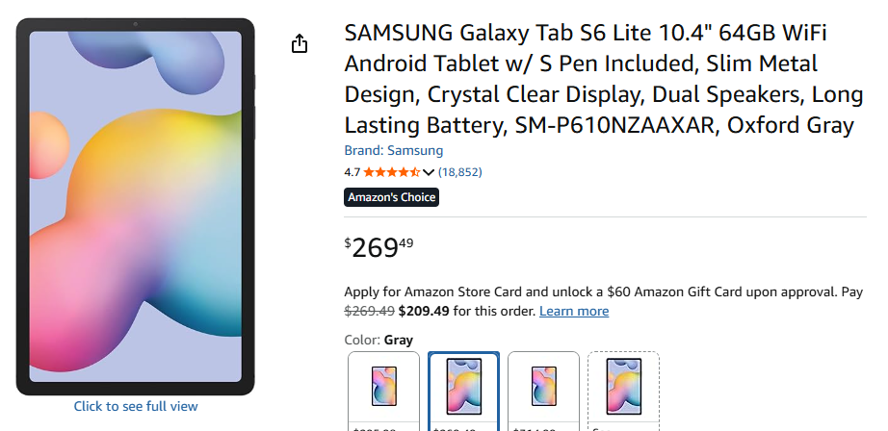Click the Color: Gray label

(379, 340)
